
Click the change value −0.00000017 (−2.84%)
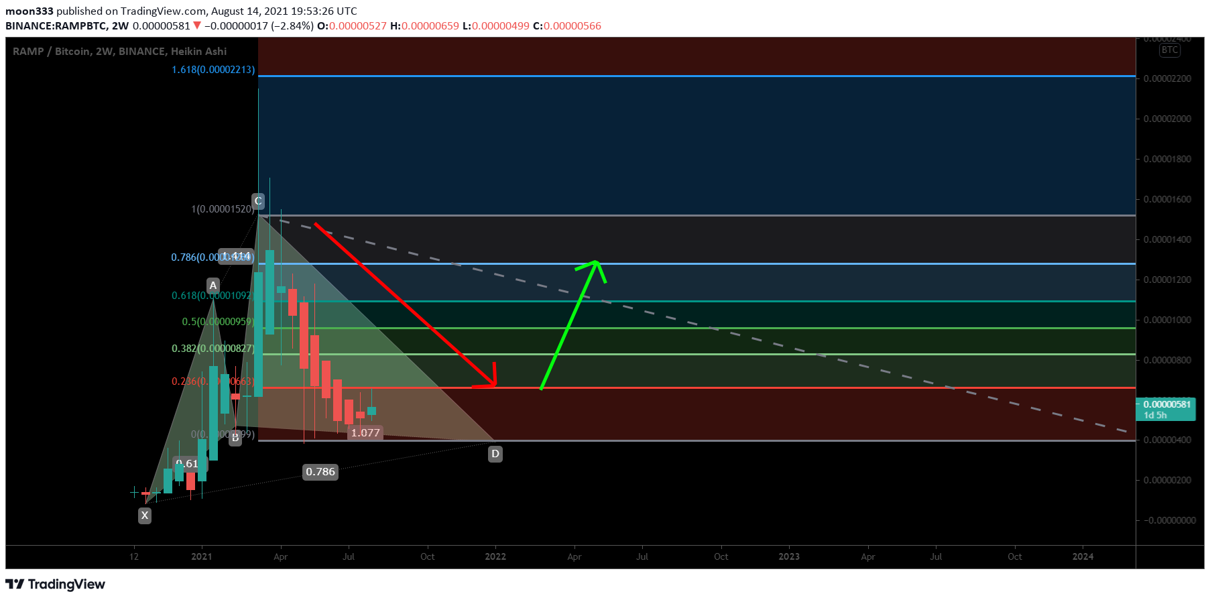click(x=259, y=26)
